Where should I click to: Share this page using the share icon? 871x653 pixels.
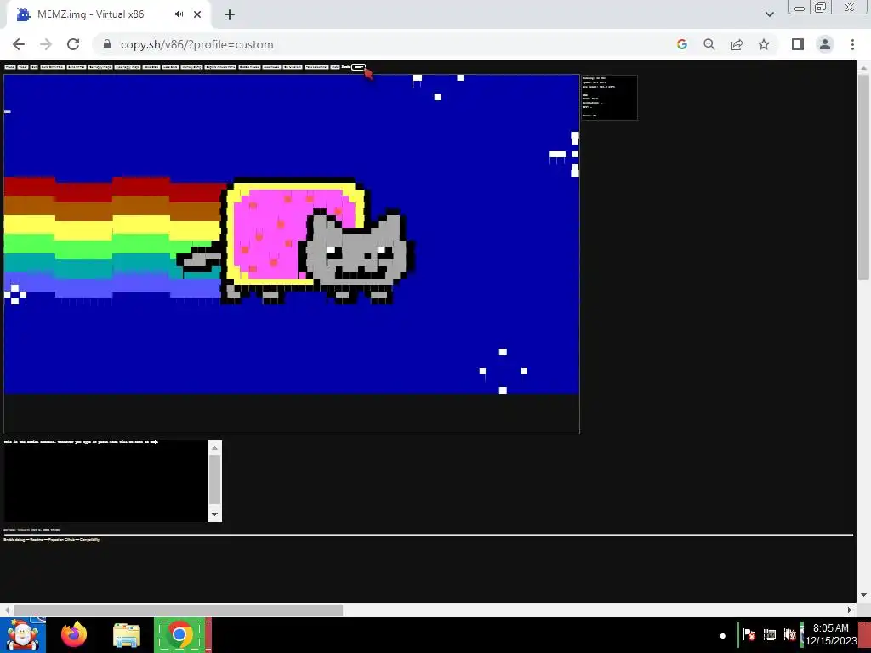pyautogui.click(x=737, y=44)
